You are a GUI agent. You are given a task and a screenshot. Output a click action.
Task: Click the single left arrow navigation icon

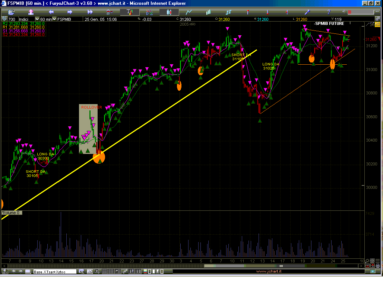[x=51, y=12]
